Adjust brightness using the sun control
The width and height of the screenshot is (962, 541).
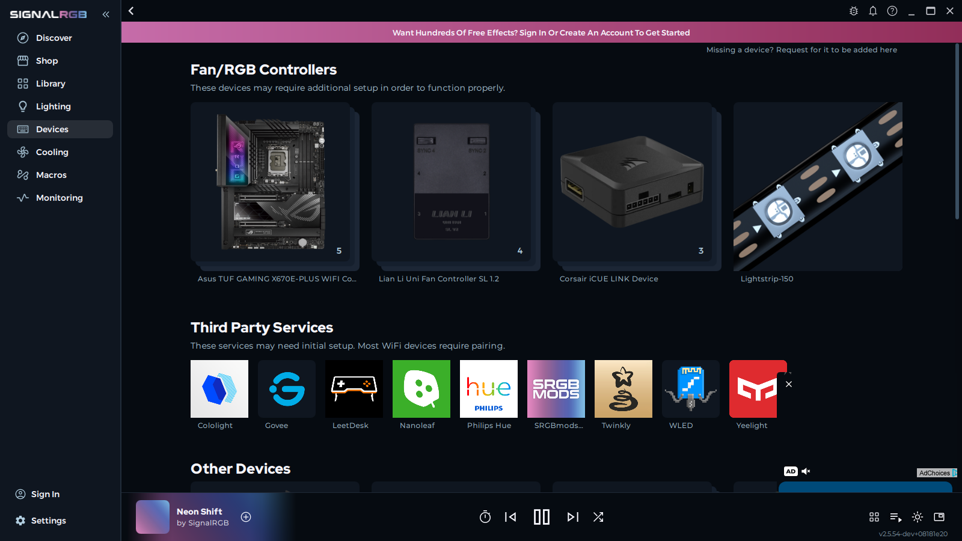[x=918, y=516]
